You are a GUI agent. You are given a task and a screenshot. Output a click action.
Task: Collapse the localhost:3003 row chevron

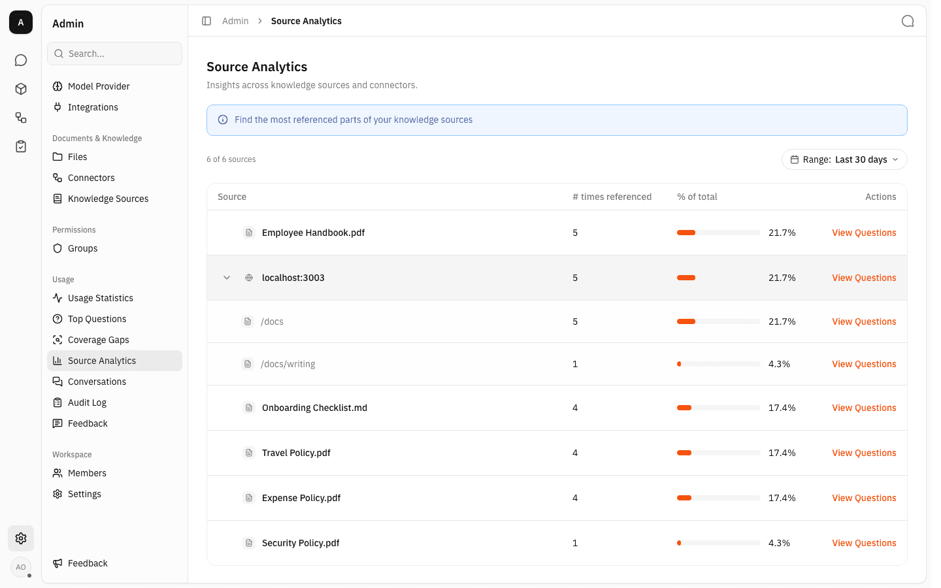tap(227, 278)
